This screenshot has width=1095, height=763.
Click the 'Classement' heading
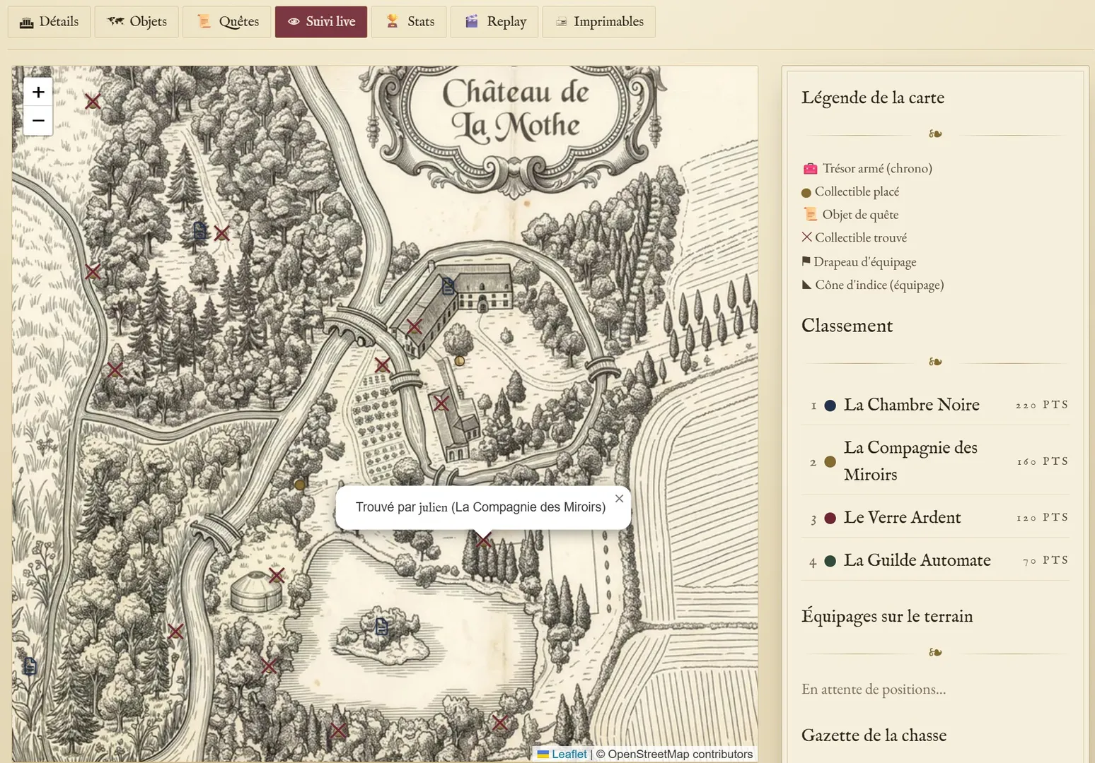847,326
